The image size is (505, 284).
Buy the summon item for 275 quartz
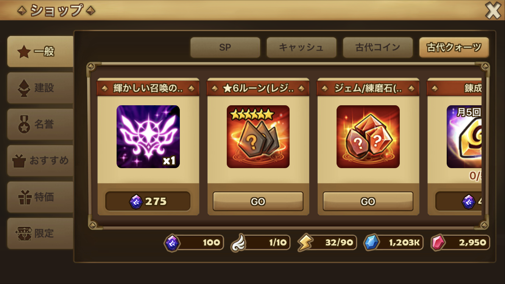(148, 201)
